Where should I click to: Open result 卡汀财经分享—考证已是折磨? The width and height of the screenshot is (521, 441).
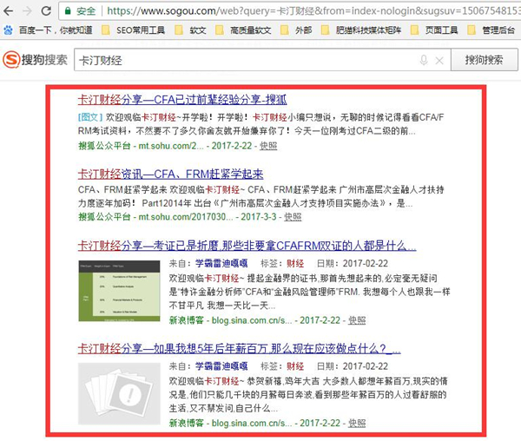[x=247, y=246]
